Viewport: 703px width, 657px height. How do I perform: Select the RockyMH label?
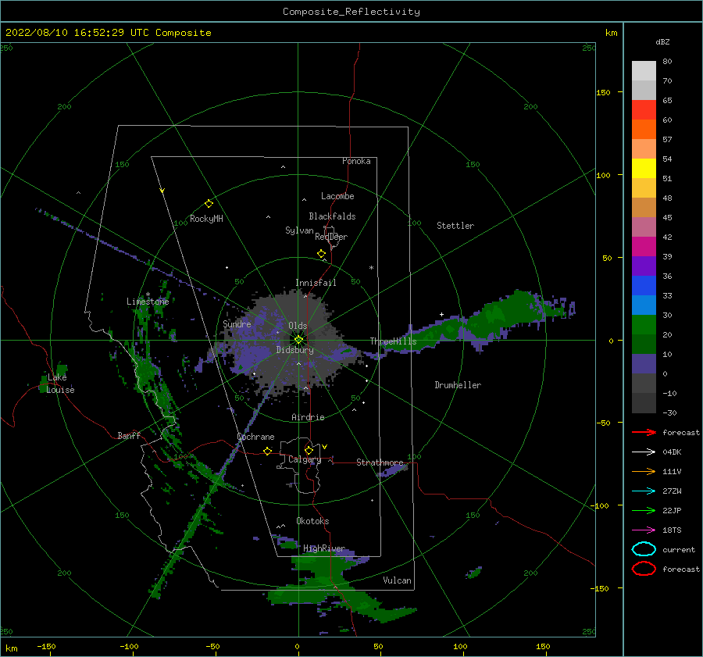(206, 219)
